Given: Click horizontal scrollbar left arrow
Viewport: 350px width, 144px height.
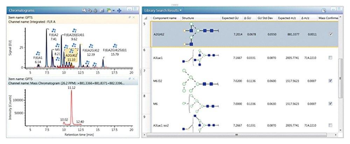Looking at the screenshot, I should pyautogui.click(x=144, y=135).
